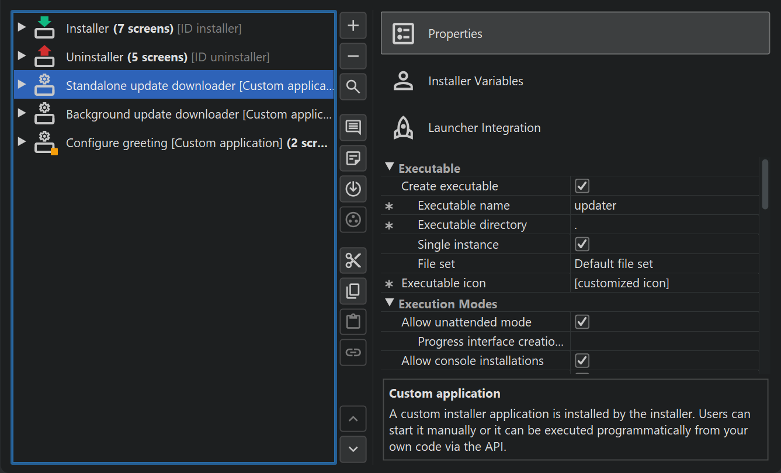Viewport: 781px width, 473px height.
Task: Click the move down chevron button
Action: [353, 449]
